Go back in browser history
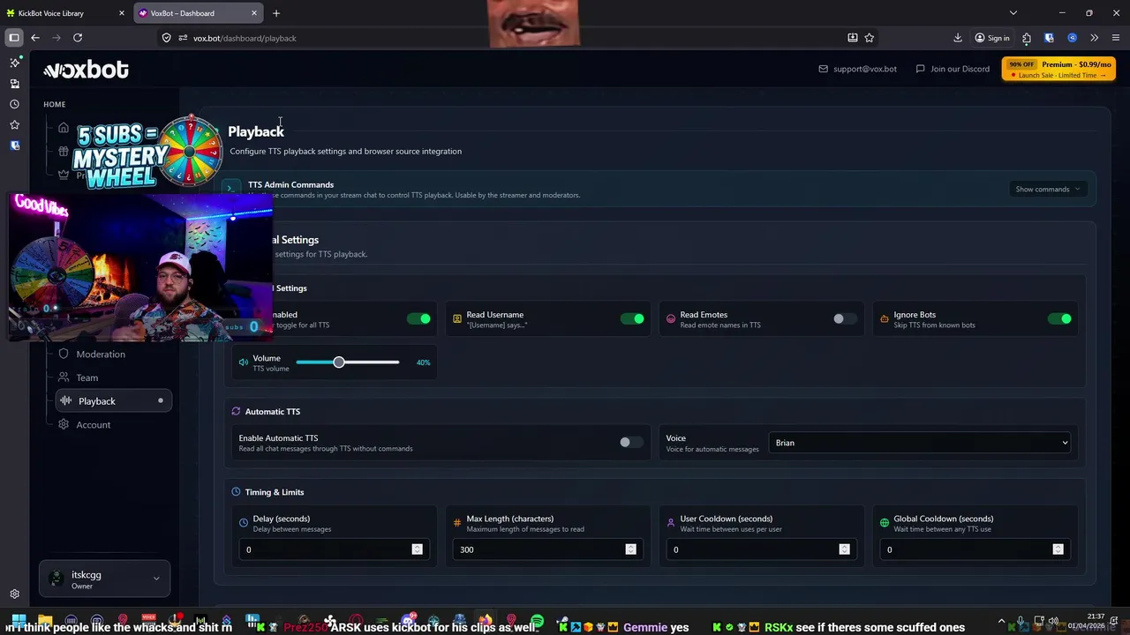The height and width of the screenshot is (635, 1130). tap(34, 38)
